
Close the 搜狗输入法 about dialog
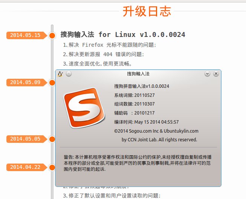[216, 73]
